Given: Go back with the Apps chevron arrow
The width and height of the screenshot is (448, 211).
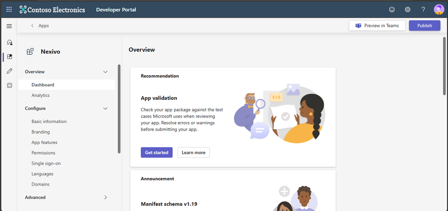Looking at the screenshot, I should click(x=32, y=25).
